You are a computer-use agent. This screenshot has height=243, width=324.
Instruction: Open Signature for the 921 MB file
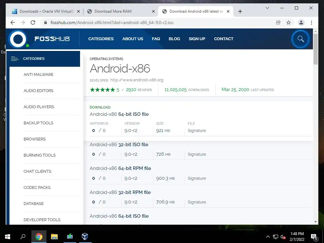(197, 131)
